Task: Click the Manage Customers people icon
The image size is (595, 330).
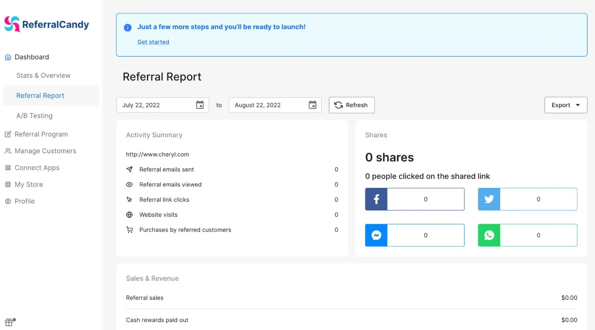Action: coord(8,151)
